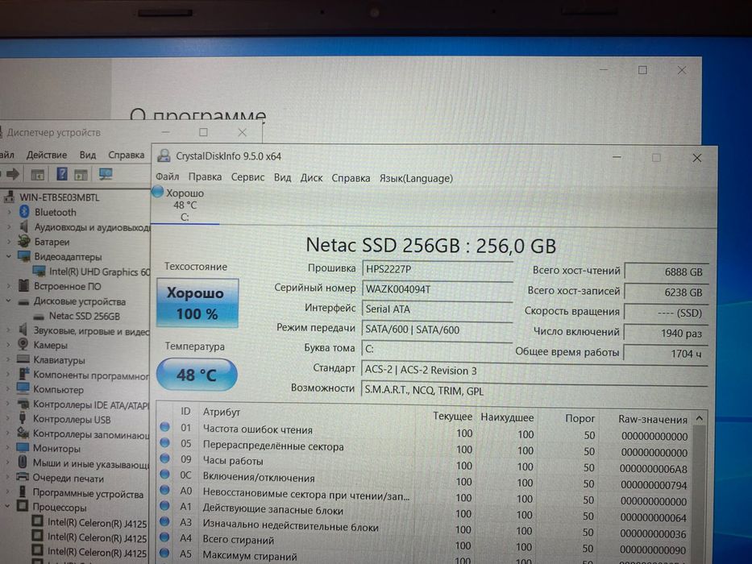Screen dimensions: 752x564
Task: Click the Контроллеры запоминающих storage icon
Action: tap(23, 433)
